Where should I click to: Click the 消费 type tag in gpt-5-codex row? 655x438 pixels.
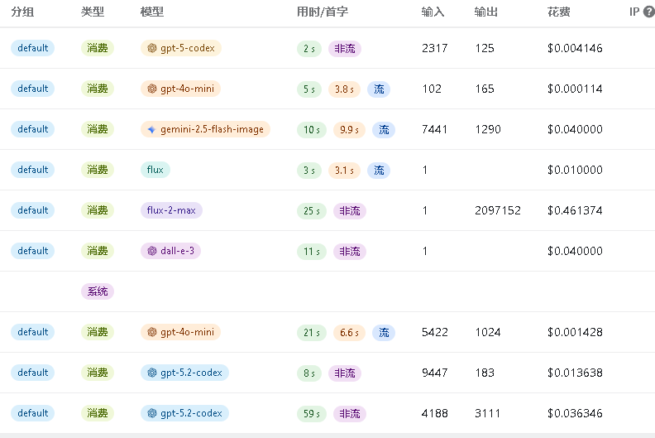point(98,48)
